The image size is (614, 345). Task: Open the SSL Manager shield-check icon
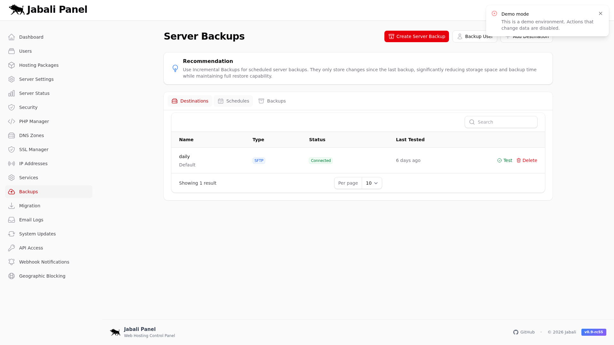12,149
